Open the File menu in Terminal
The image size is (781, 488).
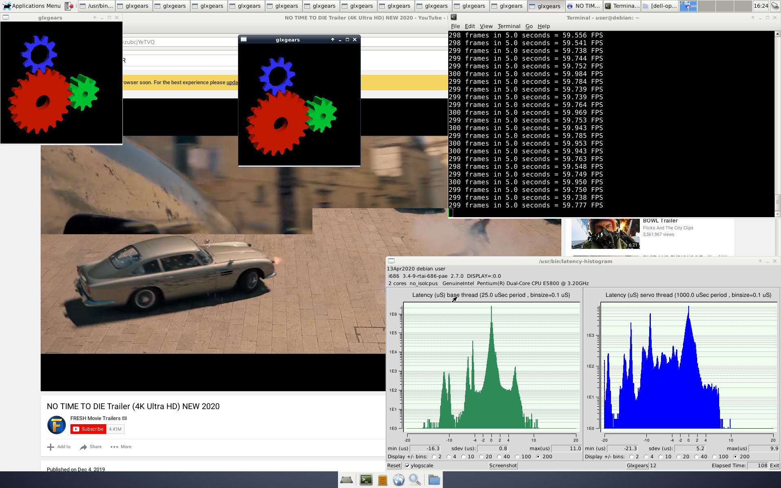pos(455,26)
